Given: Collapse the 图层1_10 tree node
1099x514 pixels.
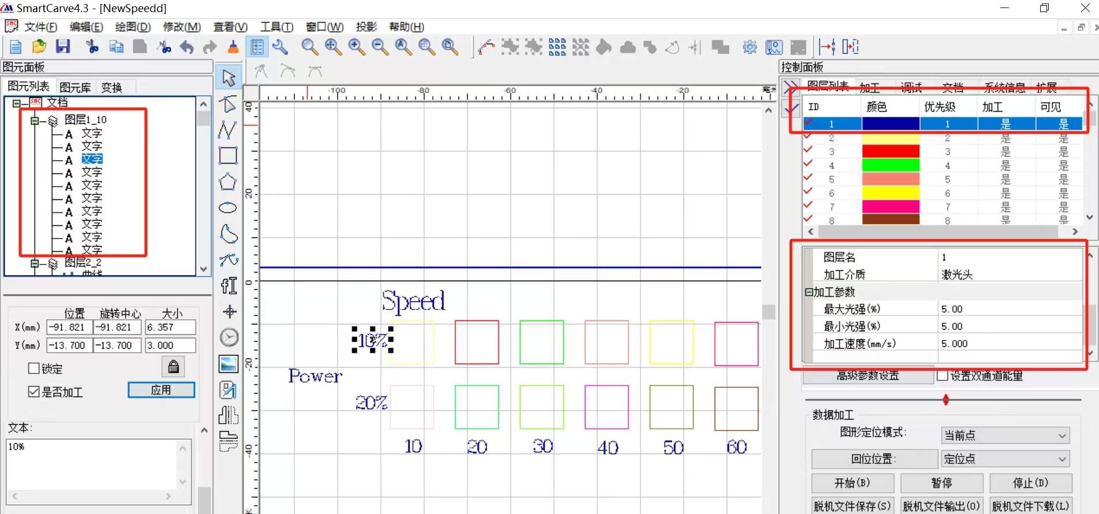Looking at the screenshot, I should 35,120.
